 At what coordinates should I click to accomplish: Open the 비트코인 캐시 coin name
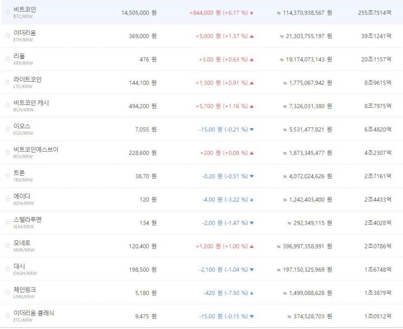point(31,103)
